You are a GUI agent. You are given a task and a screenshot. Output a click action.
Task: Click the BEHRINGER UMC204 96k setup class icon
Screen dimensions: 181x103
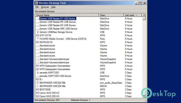click(x=38, y=83)
